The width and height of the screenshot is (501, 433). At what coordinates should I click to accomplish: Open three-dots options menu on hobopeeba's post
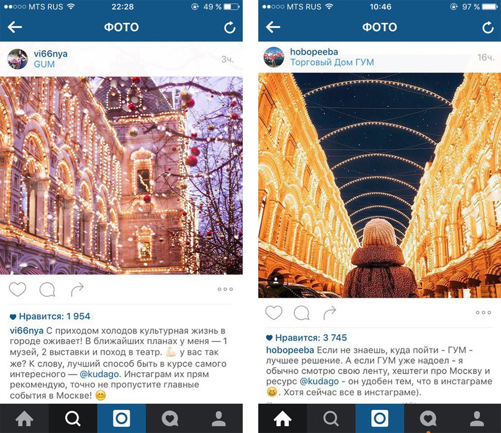pos(484,312)
